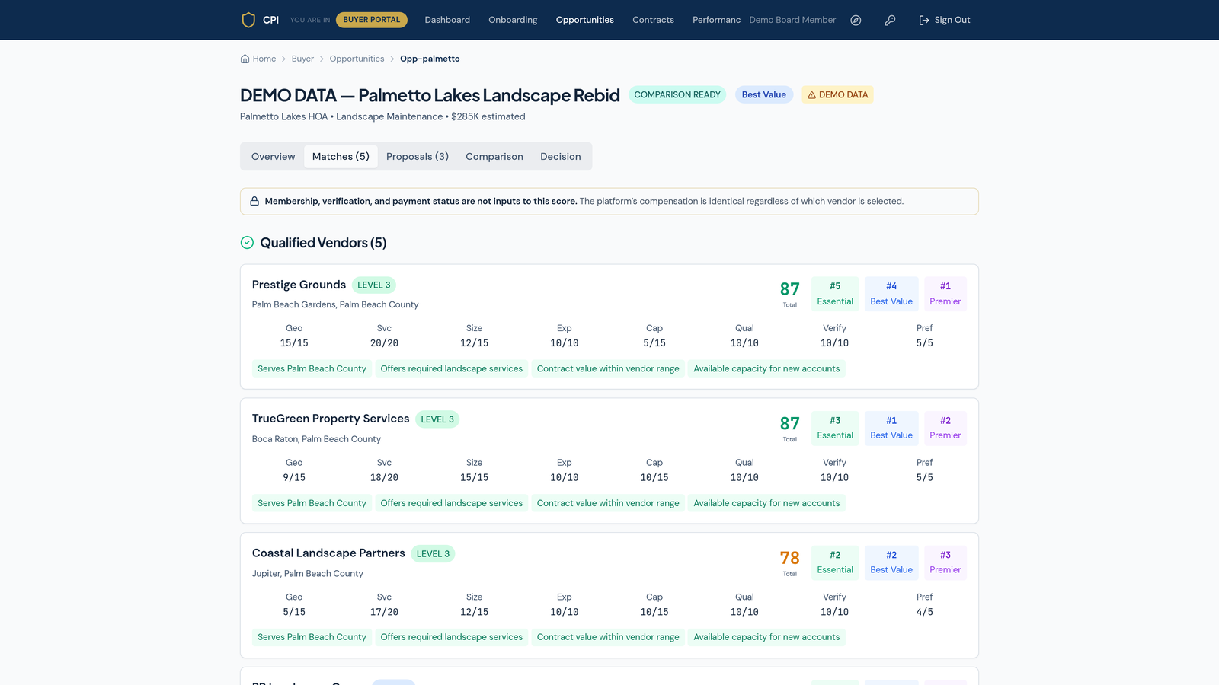Screen dimensions: 1219x685
Task: Click Opp-palmetto breadcrumb text
Action: pos(430,59)
